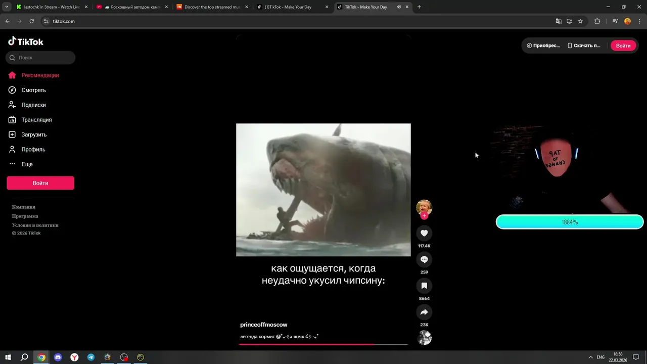Open a new browser tab
This screenshot has height=364, width=647.
(419, 7)
